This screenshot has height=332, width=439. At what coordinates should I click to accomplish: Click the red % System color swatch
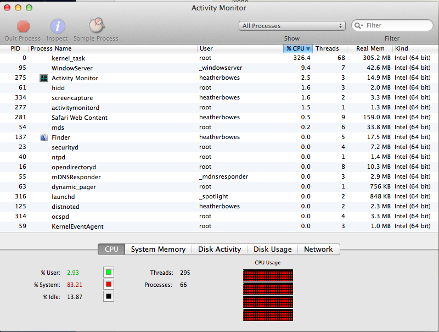point(109,284)
